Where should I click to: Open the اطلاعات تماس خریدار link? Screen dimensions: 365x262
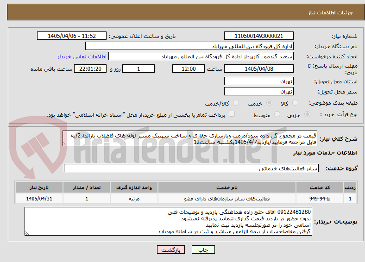point(82,56)
